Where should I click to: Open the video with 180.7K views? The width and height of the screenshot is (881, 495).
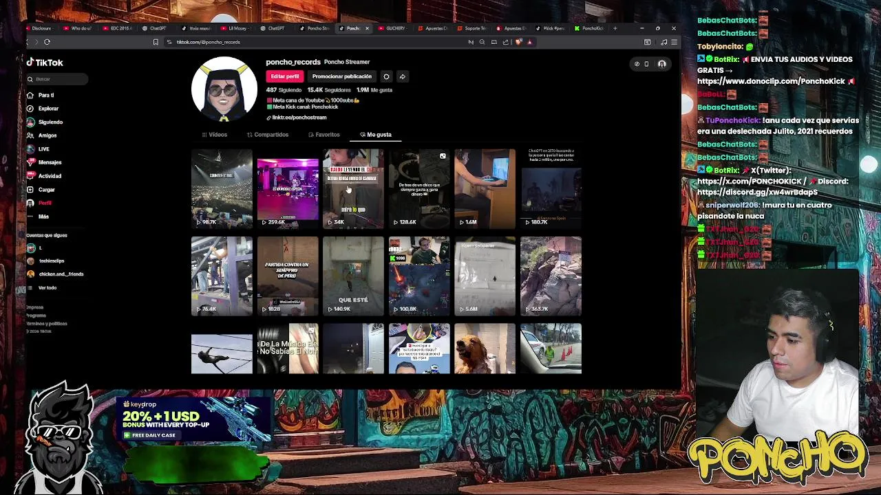click(x=551, y=188)
